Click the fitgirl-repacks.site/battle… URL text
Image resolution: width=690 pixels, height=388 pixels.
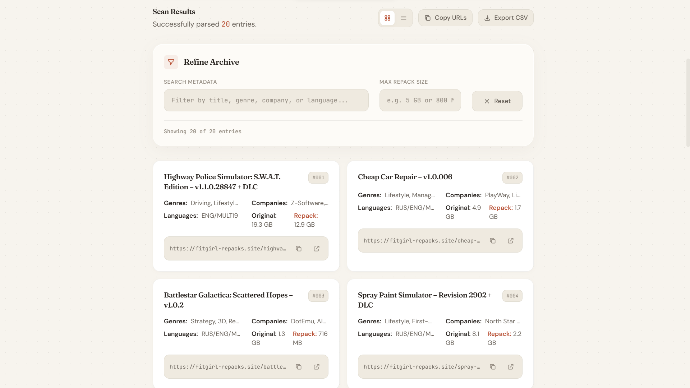228,367
